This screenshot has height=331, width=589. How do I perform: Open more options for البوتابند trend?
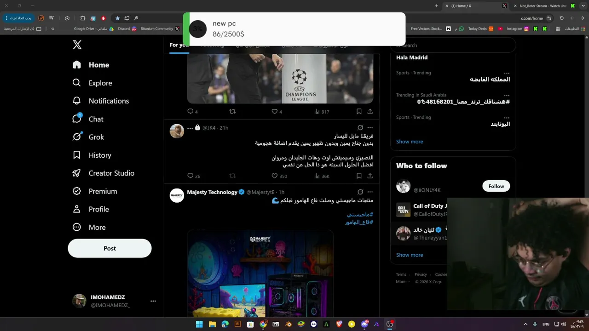[x=507, y=117]
